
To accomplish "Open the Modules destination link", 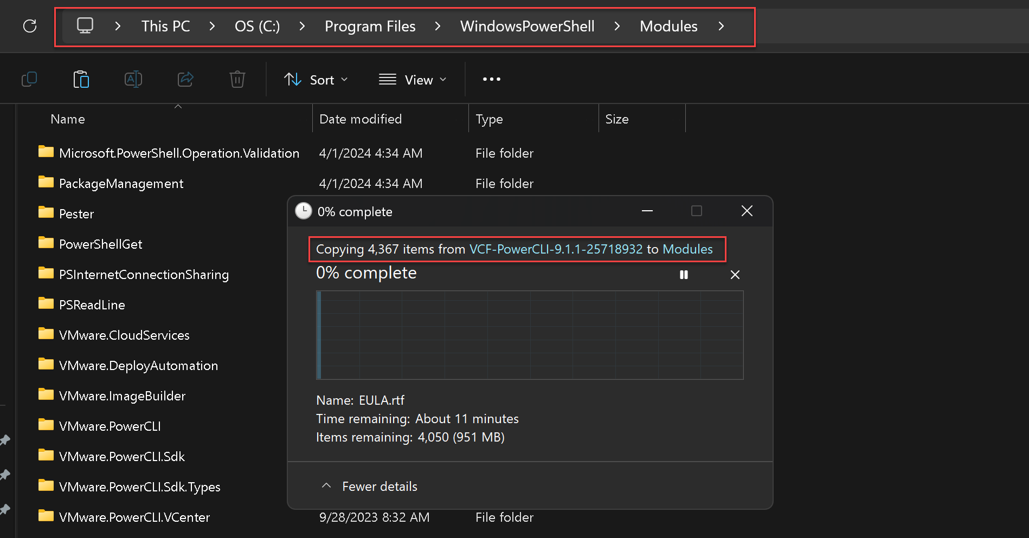I will pos(688,249).
